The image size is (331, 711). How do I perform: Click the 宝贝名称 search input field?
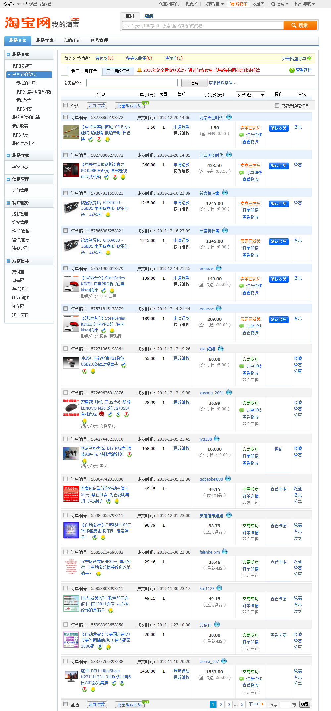[x=132, y=83]
